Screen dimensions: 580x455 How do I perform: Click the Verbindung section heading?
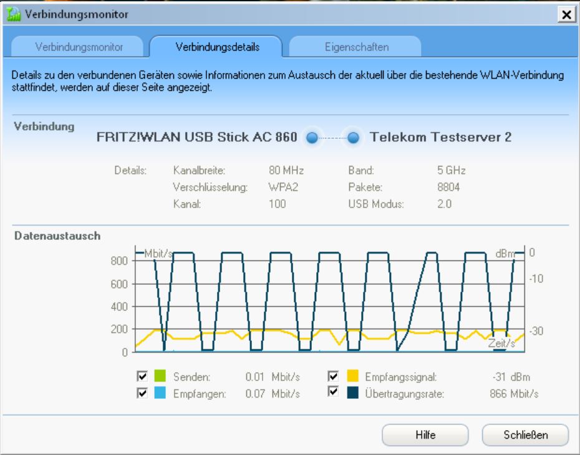[44, 127]
